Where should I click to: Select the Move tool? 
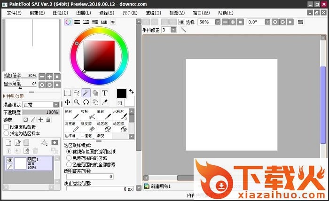tap(68, 102)
